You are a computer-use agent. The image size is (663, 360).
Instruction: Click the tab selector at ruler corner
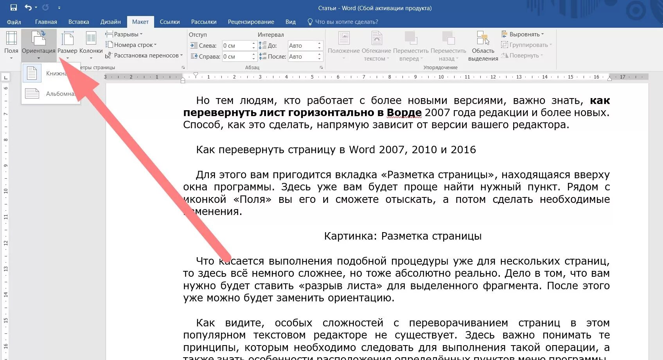coord(6,77)
